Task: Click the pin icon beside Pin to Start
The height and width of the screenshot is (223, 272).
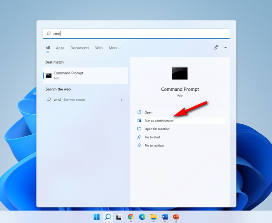Action: pyautogui.click(x=139, y=137)
